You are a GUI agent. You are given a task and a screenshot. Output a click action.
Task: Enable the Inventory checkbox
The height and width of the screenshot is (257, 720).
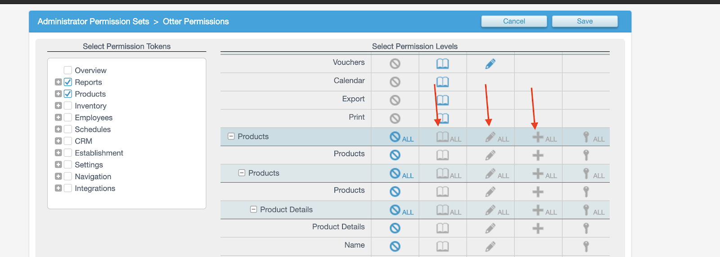coord(68,106)
